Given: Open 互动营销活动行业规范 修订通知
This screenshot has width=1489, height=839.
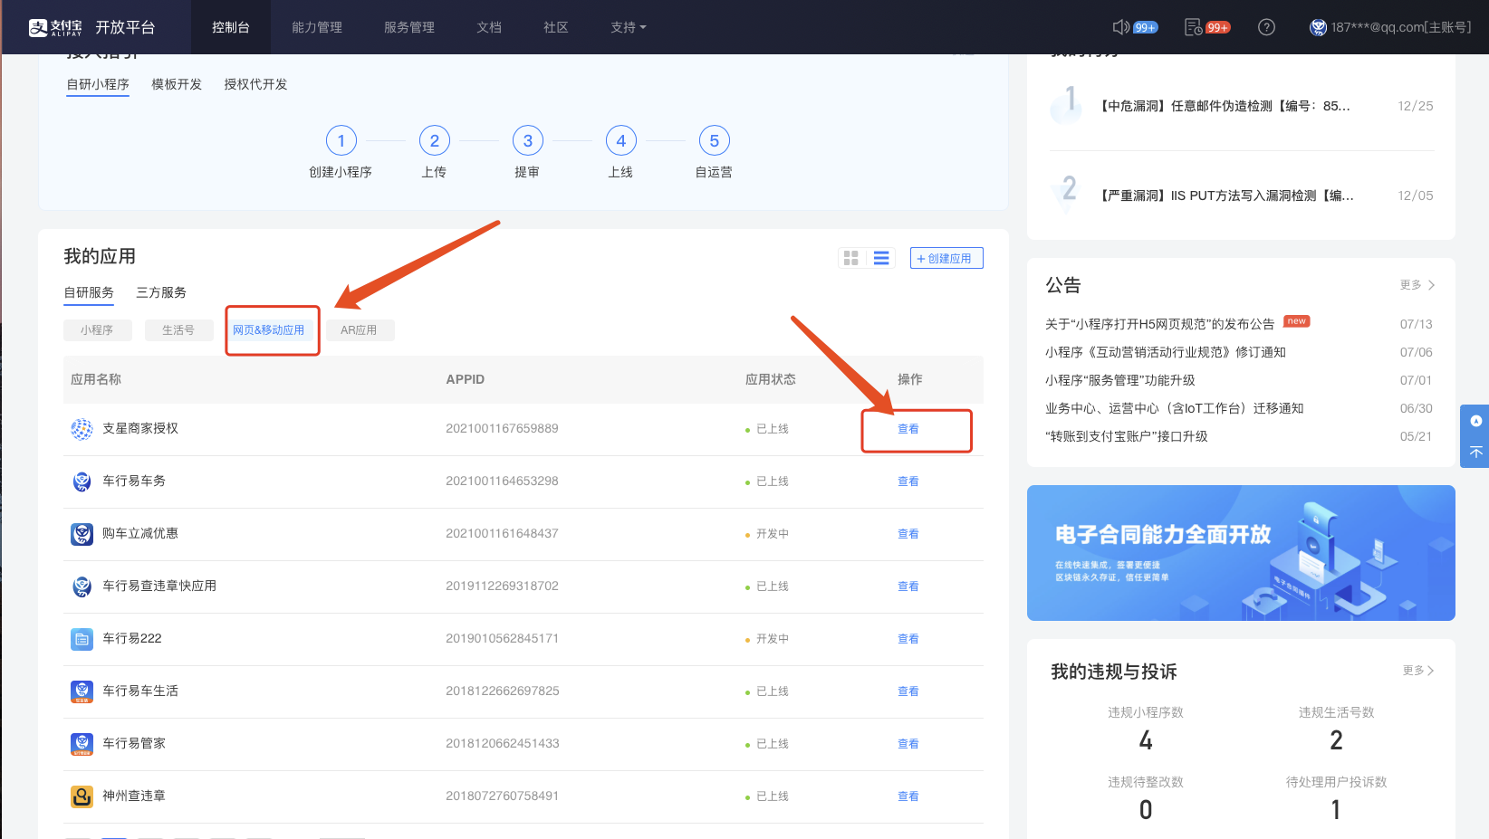Looking at the screenshot, I should [1166, 352].
